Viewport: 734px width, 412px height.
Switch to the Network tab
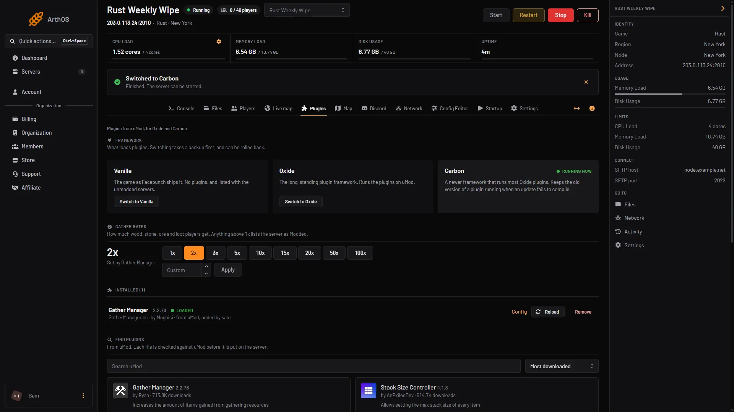(409, 108)
